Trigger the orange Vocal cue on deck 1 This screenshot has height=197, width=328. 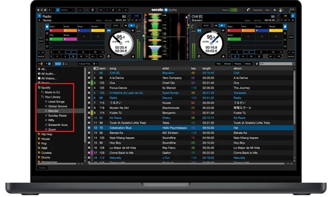tap(70, 31)
